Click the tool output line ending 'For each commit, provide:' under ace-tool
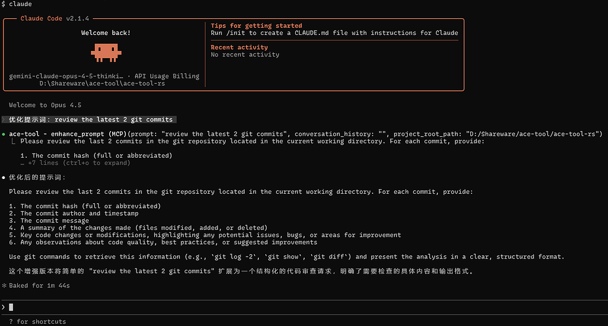 (252, 141)
